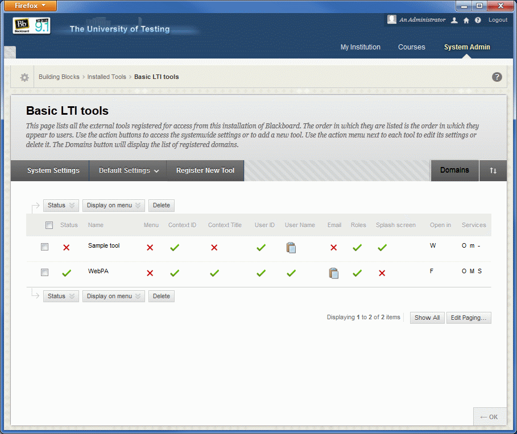
Task: Switch to the Courses tab
Action: click(411, 47)
